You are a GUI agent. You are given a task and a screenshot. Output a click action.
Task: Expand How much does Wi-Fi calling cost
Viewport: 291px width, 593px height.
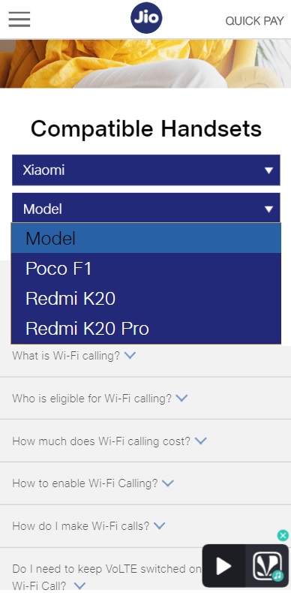point(109,441)
